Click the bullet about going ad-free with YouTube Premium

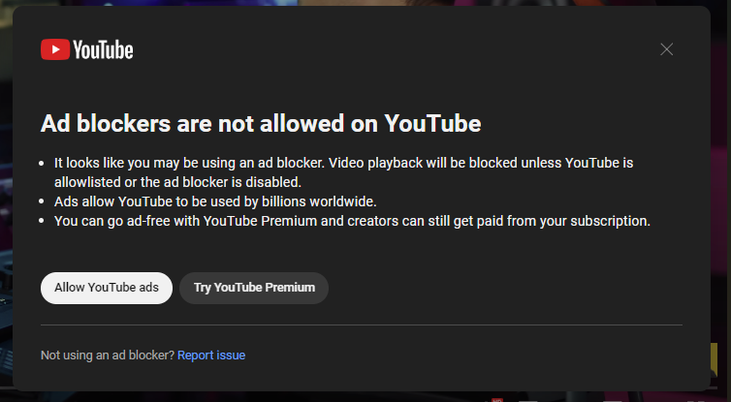(352, 221)
